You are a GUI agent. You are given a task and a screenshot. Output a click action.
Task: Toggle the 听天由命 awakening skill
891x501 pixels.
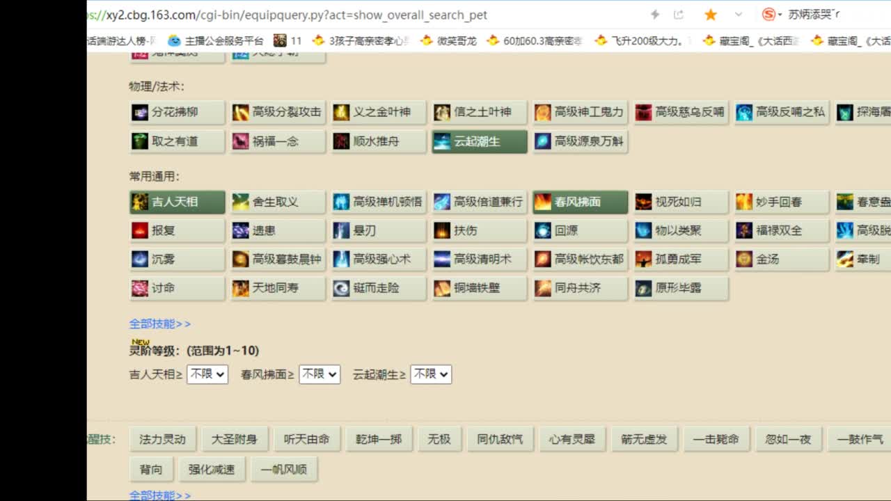click(307, 439)
